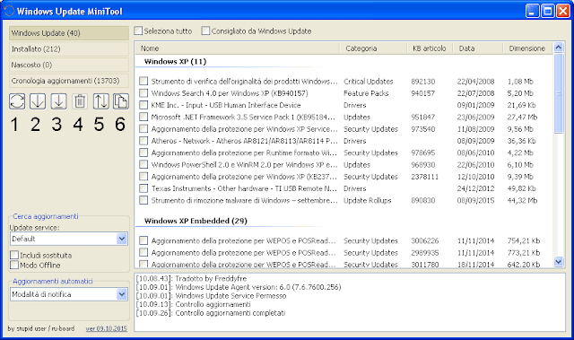Minimize the Windows Update MiniTool window
The image size is (574, 340).
tap(533, 12)
